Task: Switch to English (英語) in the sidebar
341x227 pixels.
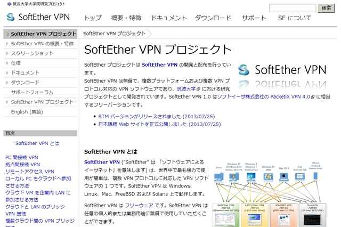Action: [27, 112]
